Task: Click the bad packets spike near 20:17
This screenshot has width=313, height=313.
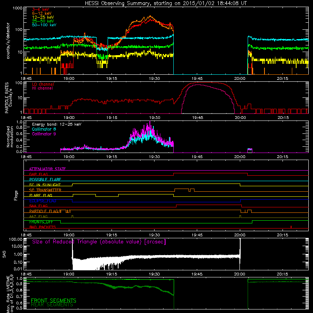Action: pyautogui.click(x=291, y=227)
